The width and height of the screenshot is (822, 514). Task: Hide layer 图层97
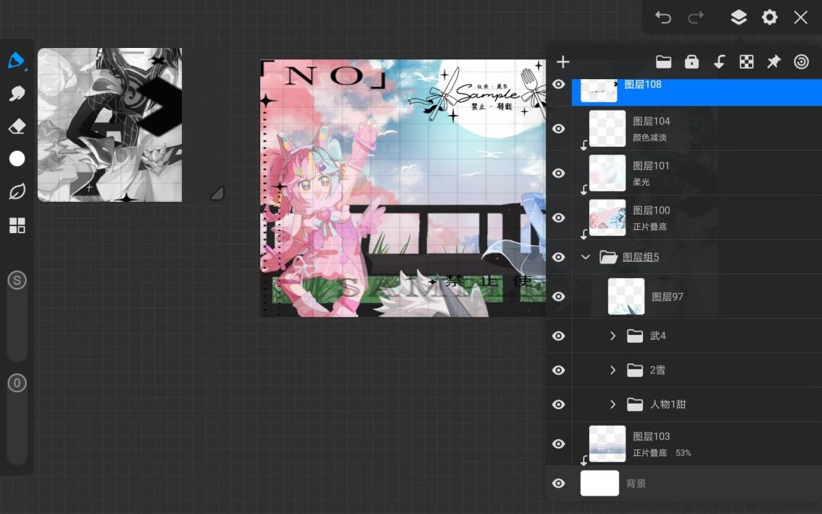(x=559, y=296)
